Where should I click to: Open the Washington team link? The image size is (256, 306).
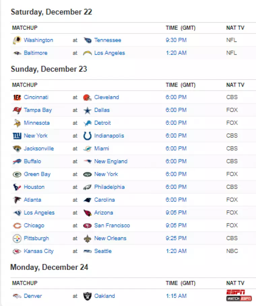[x=38, y=40]
